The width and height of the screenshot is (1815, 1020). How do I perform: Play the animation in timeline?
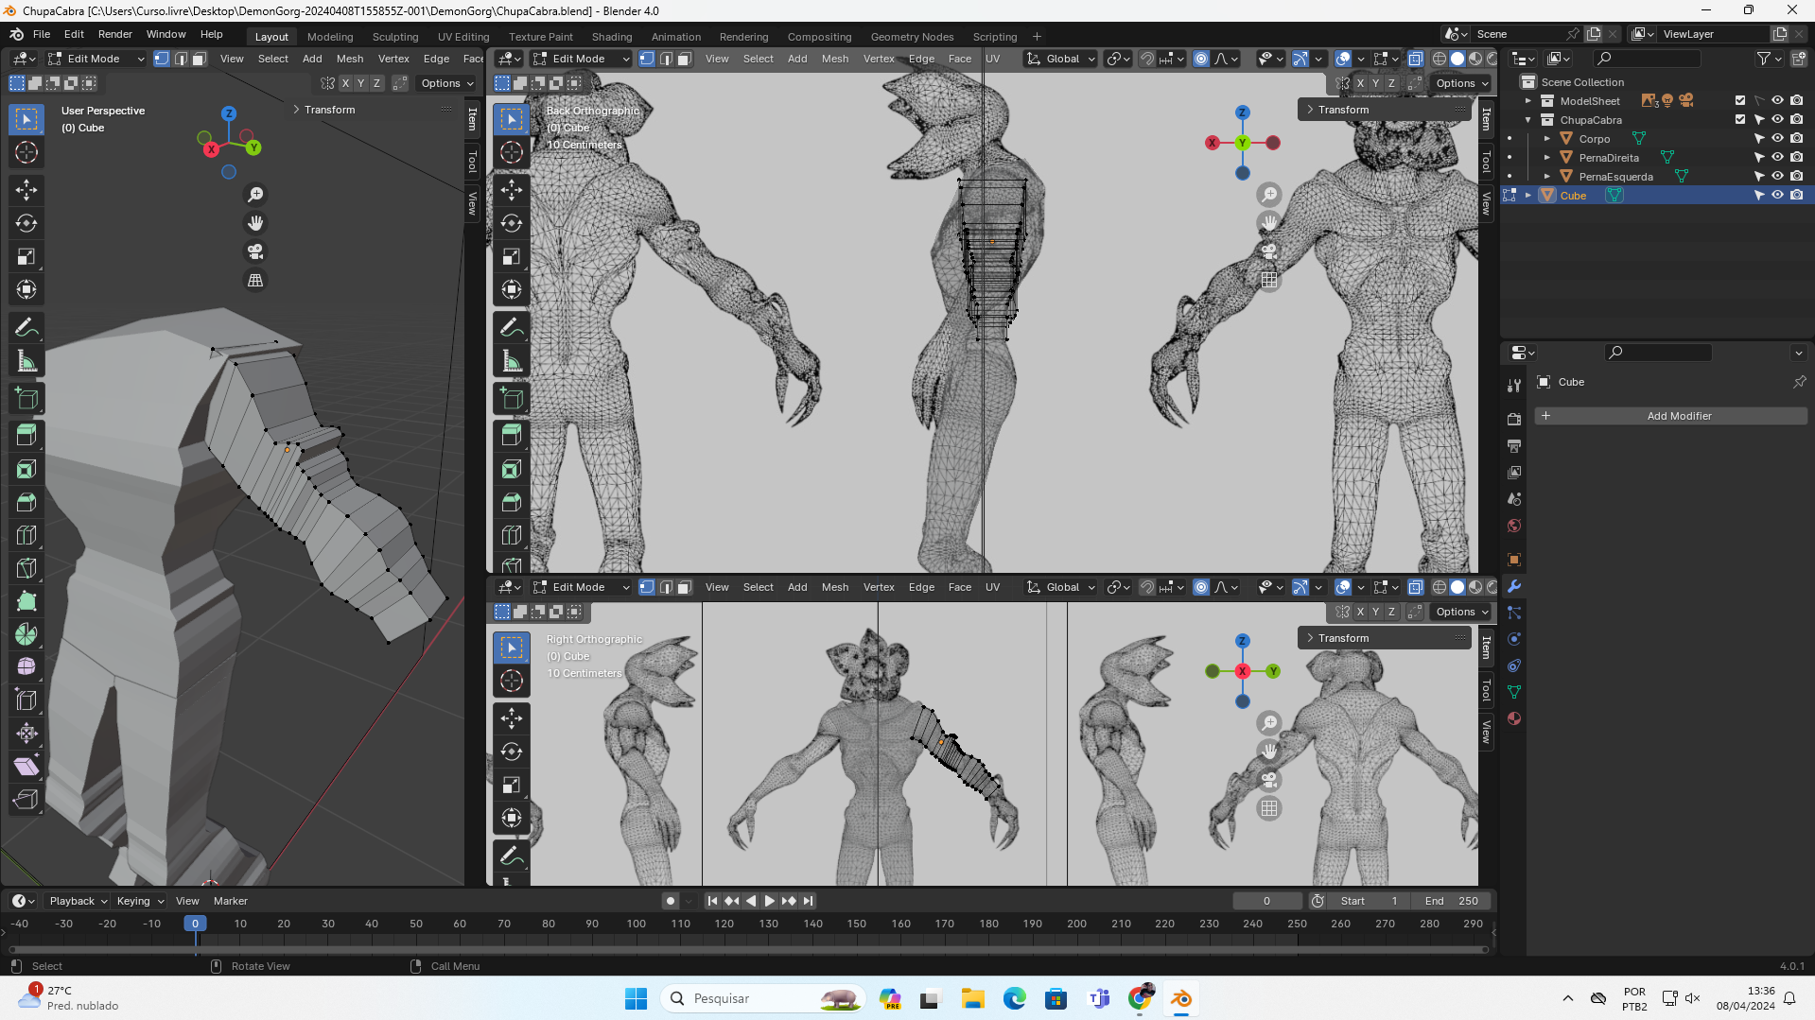(769, 901)
